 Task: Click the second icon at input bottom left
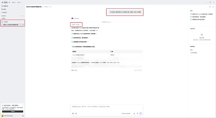(x=76, y=113)
